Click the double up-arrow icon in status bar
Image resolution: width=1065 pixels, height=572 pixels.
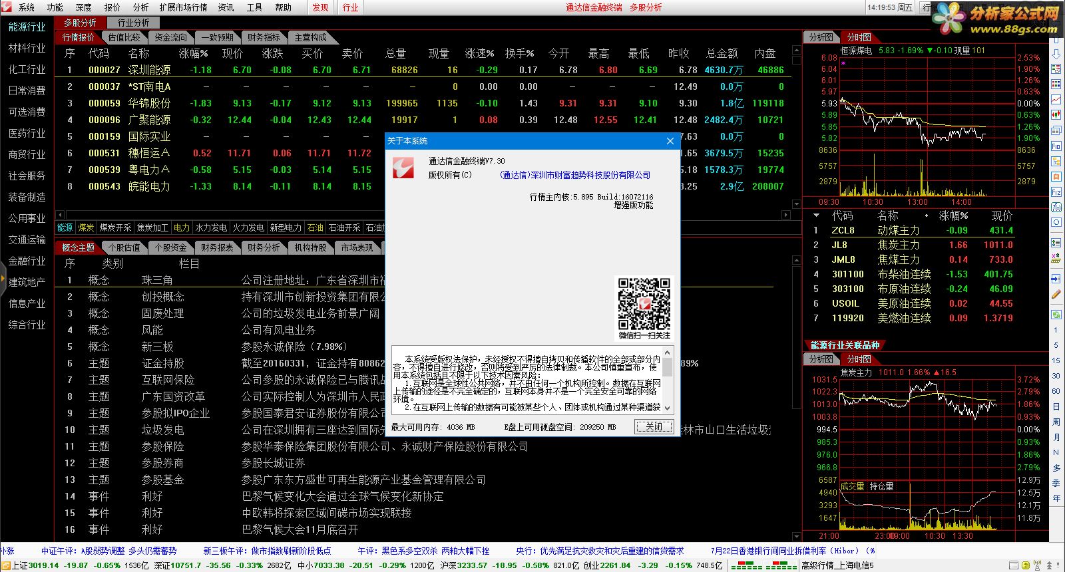point(1049,565)
